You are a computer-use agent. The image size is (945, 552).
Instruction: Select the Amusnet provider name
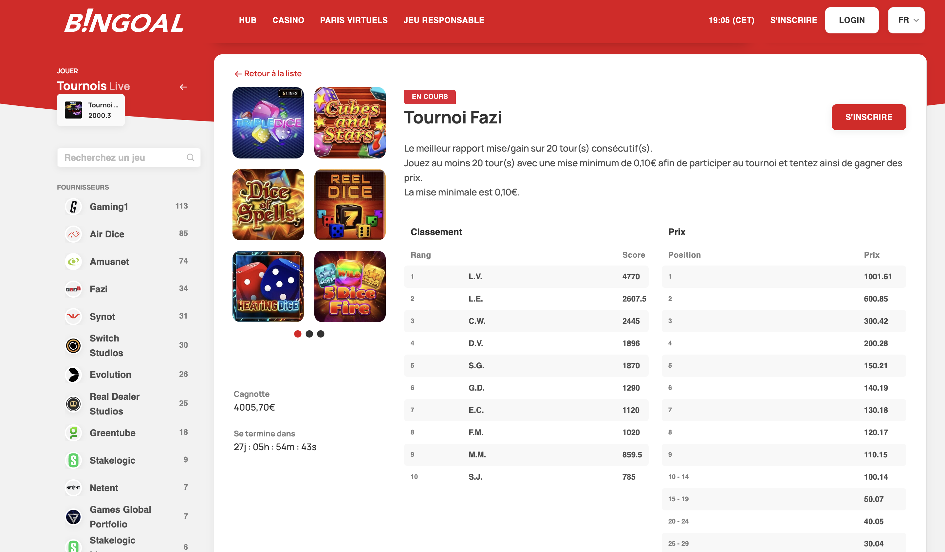coord(109,261)
